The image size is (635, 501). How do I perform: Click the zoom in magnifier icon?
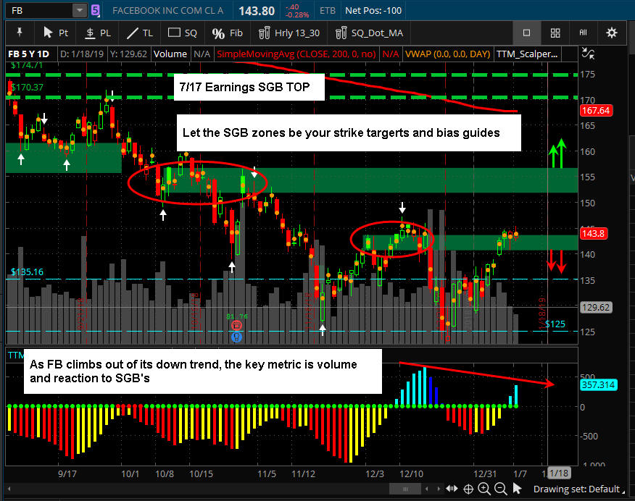coord(484,489)
